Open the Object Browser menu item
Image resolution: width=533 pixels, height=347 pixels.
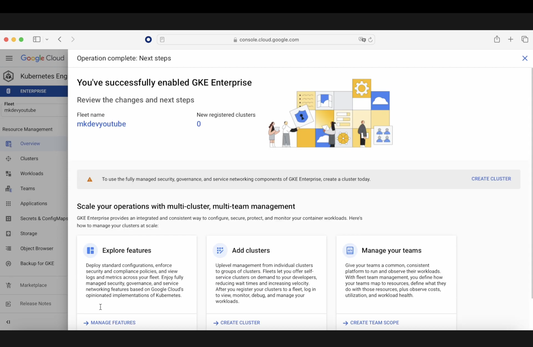(34, 249)
